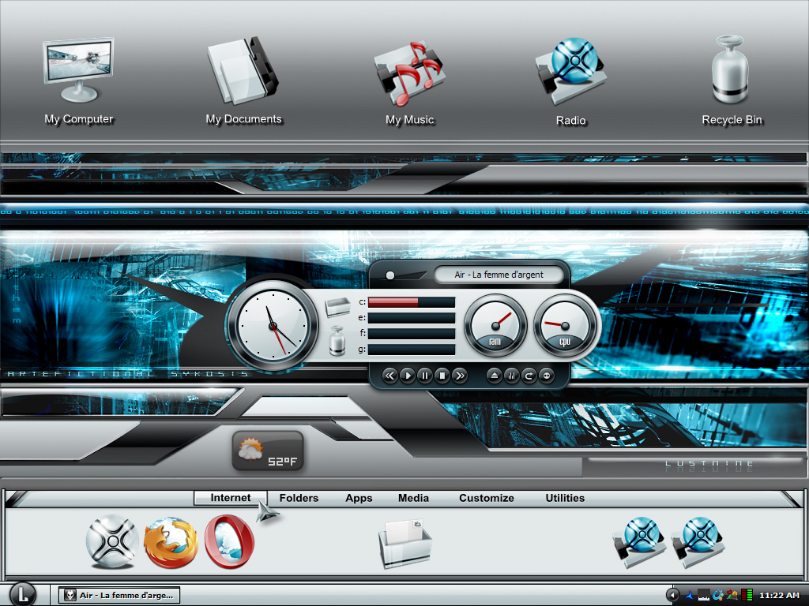Click the Air - La femme d'arge... taskbar button
The image size is (809, 606).
pyautogui.click(x=119, y=595)
